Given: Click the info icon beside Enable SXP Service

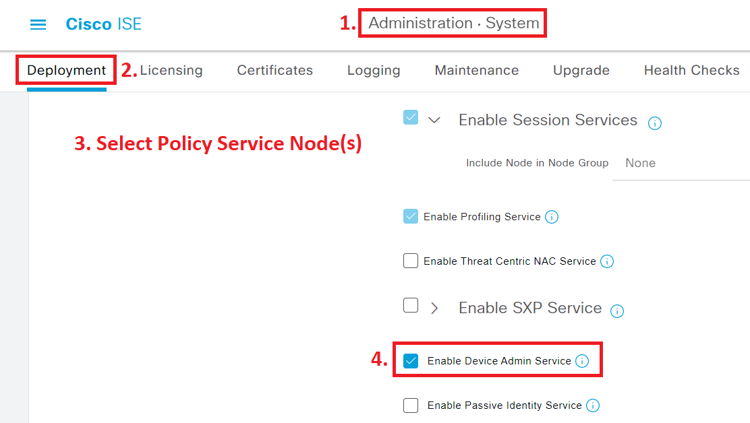Looking at the screenshot, I should click(x=616, y=311).
